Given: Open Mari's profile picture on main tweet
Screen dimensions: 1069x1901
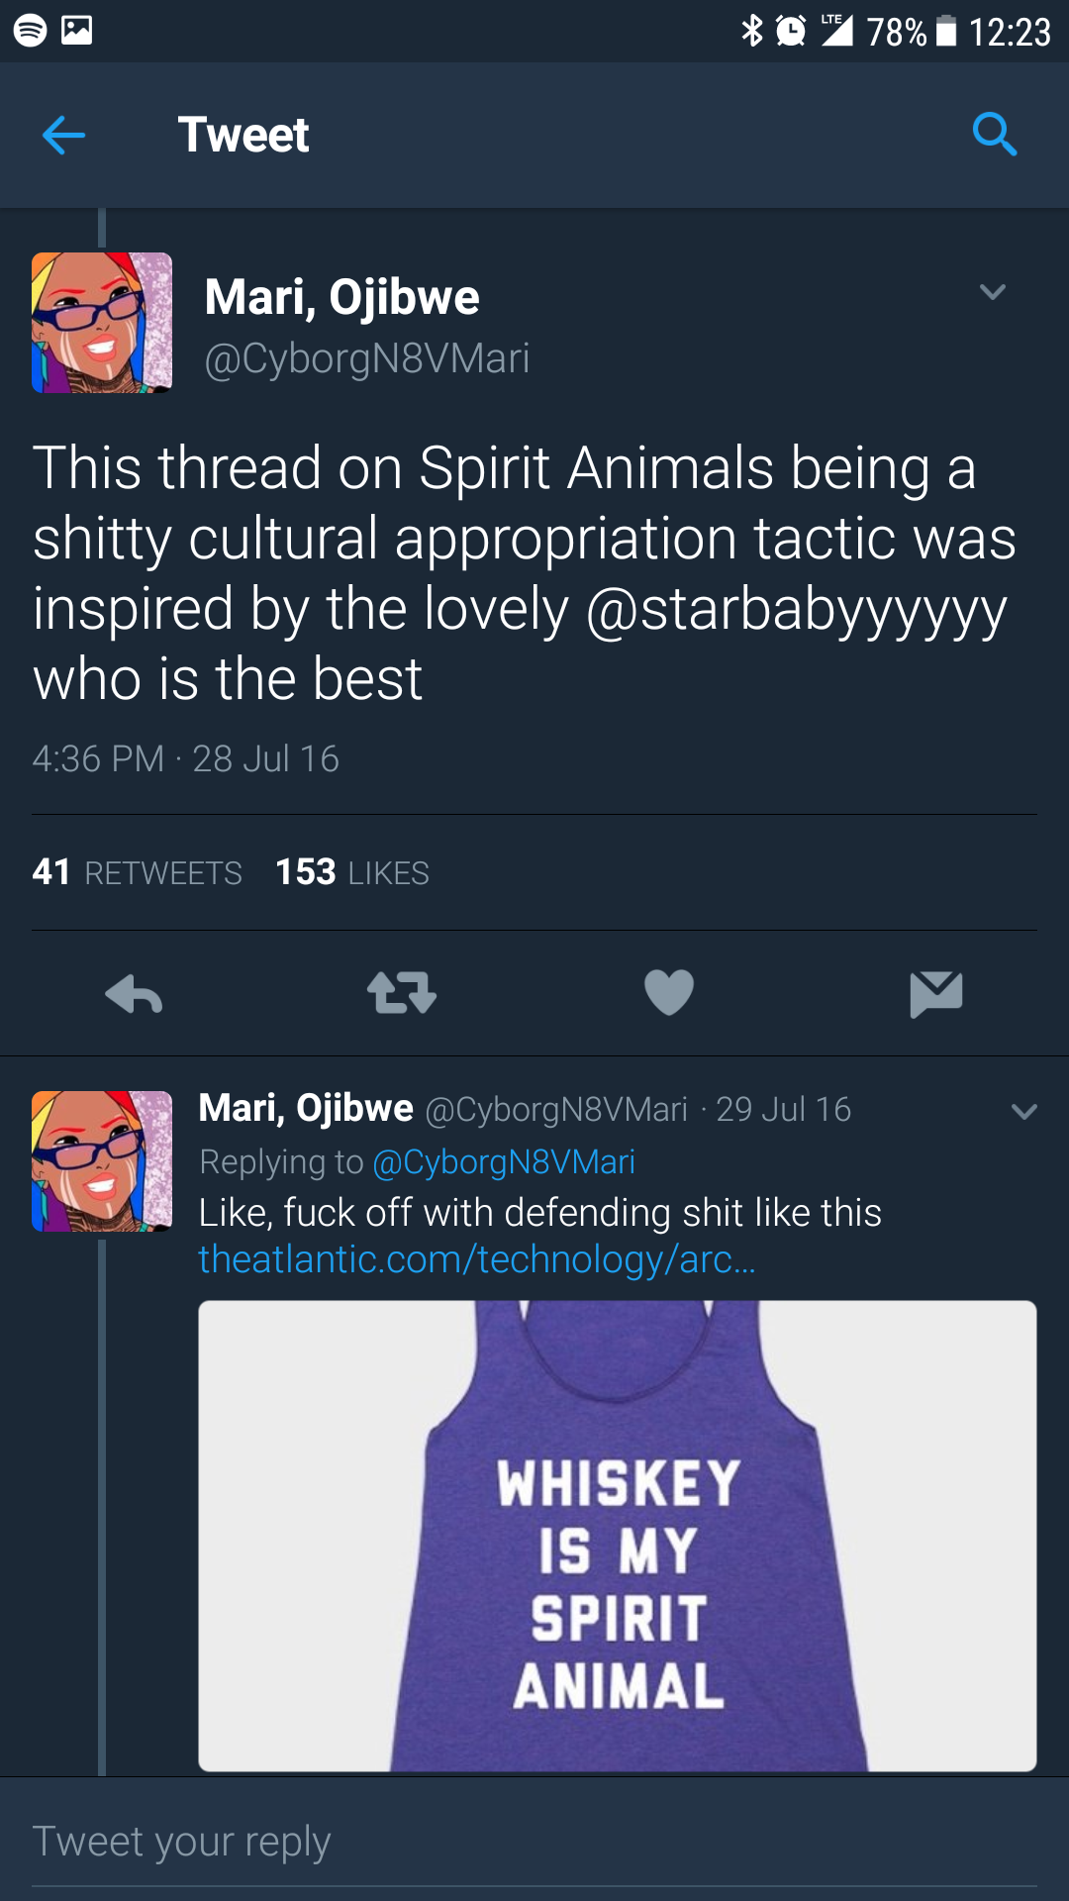Looking at the screenshot, I should point(102,323).
